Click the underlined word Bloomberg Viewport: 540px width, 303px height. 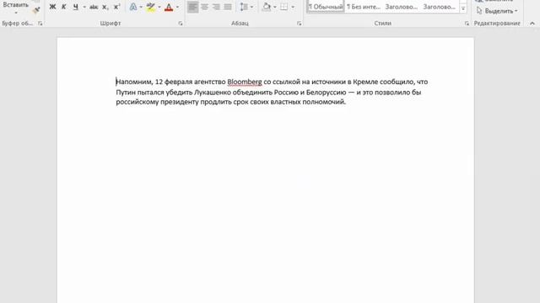click(245, 82)
